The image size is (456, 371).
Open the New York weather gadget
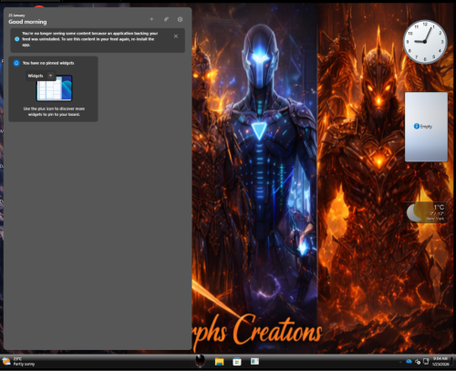tap(426, 212)
